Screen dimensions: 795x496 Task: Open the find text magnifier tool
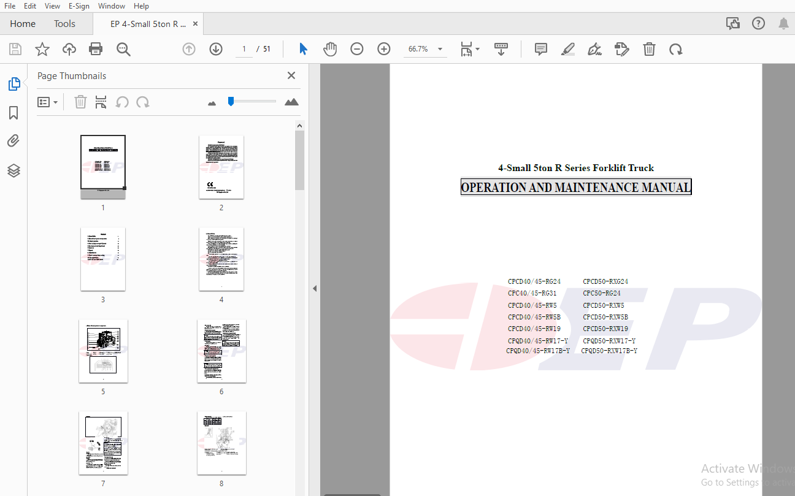pos(124,49)
